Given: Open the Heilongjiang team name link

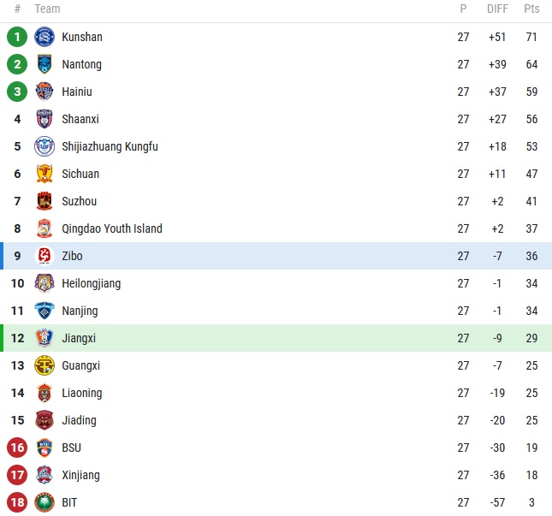Looking at the screenshot, I should 91,283.
